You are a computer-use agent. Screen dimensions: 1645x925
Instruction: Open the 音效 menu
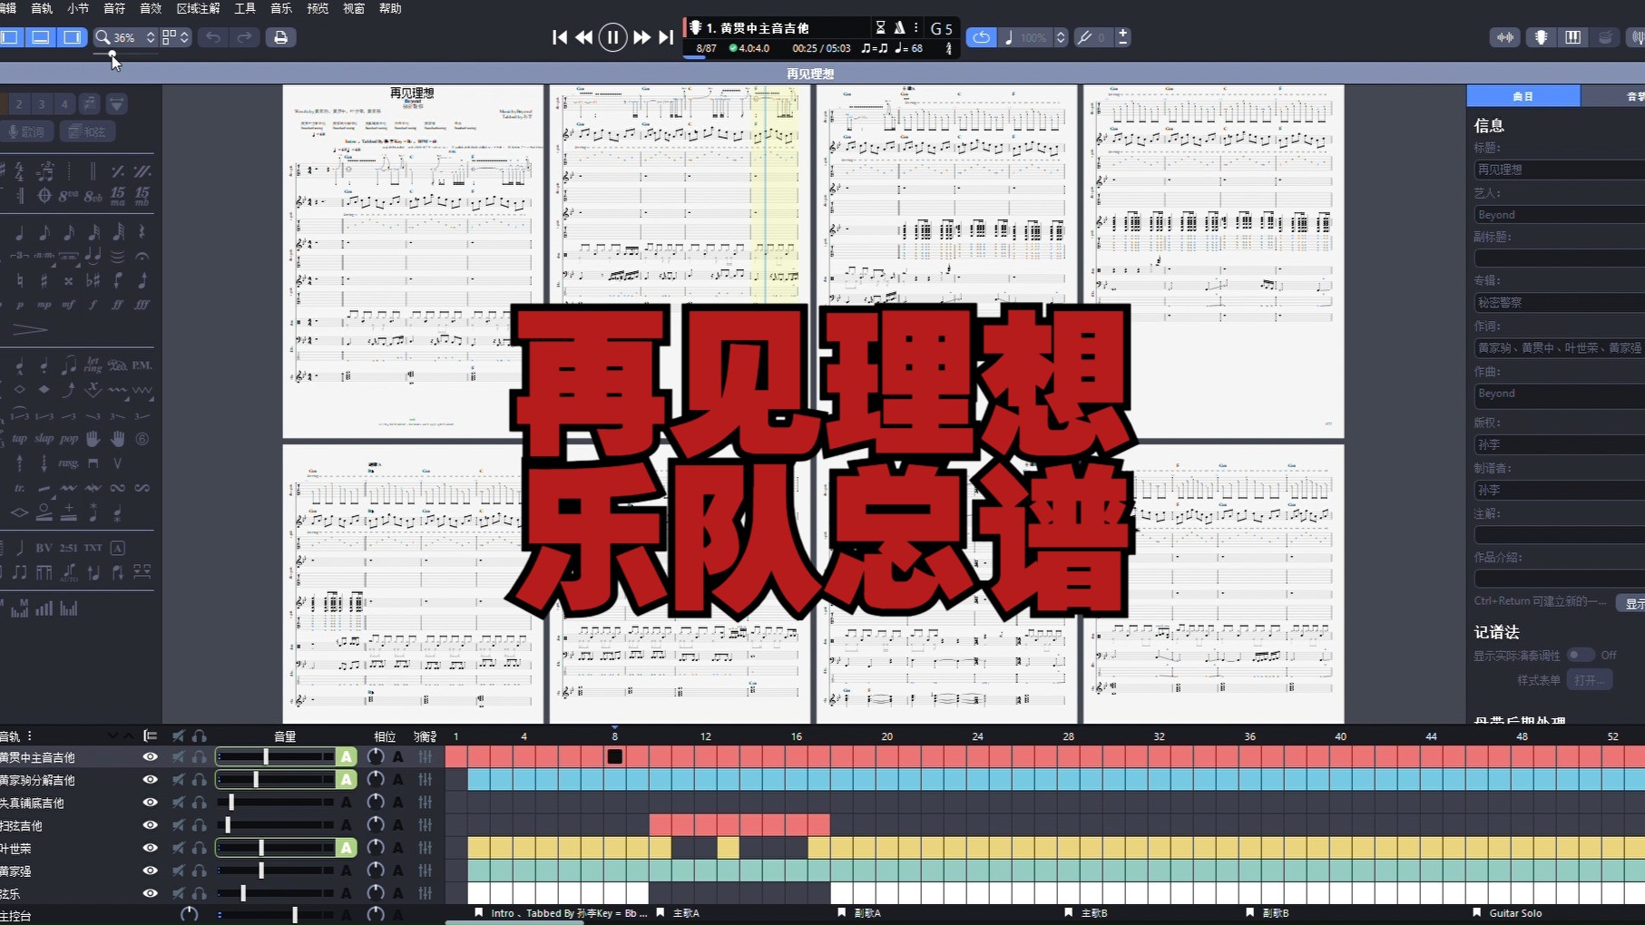tap(151, 8)
